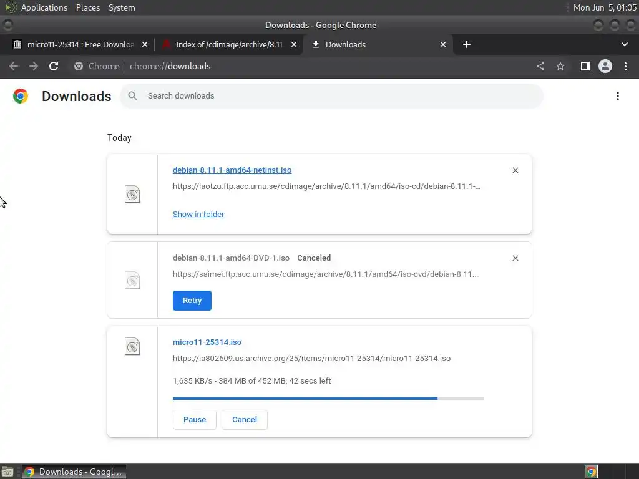Image resolution: width=639 pixels, height=479 pixels.
Task: Open the side panel icon
Action: (585, 66)
